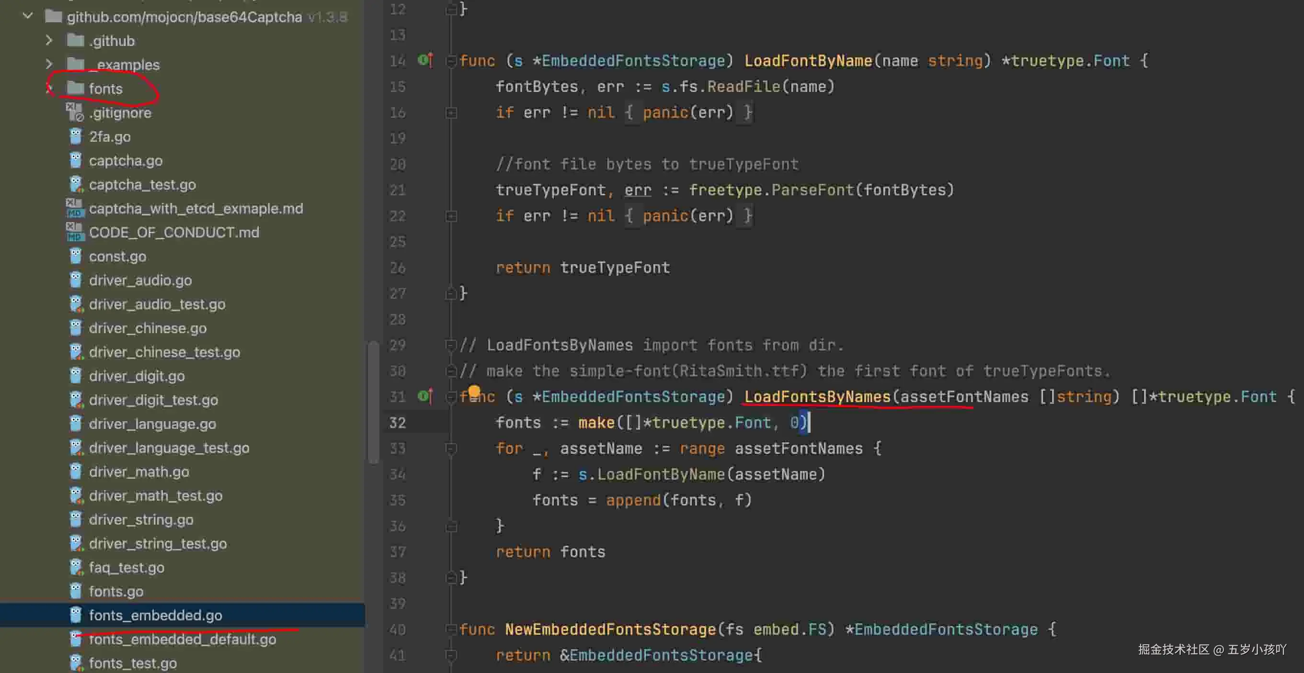Click the fonts.go file icon
Image resolution: width=1304 pixels, height=673 pixels.
click(75, 591)
